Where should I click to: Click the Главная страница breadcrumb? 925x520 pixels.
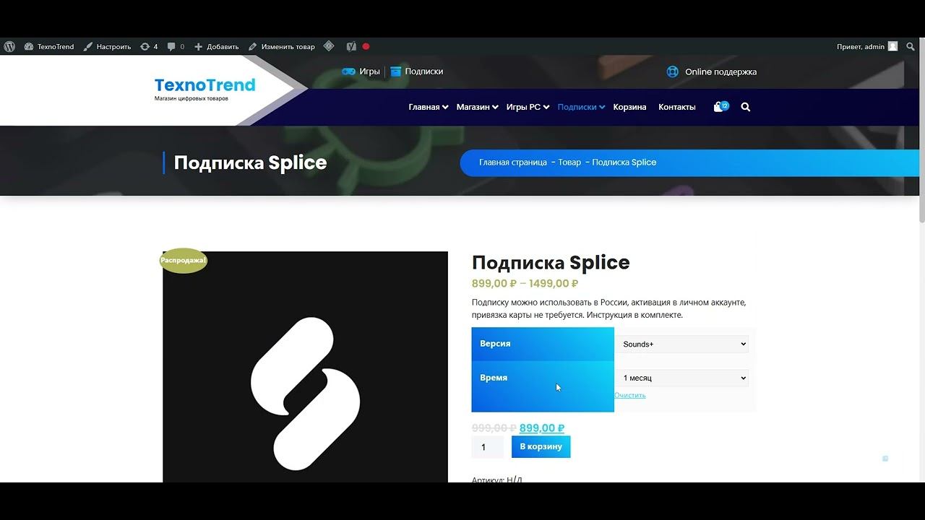tap(513, 162)
